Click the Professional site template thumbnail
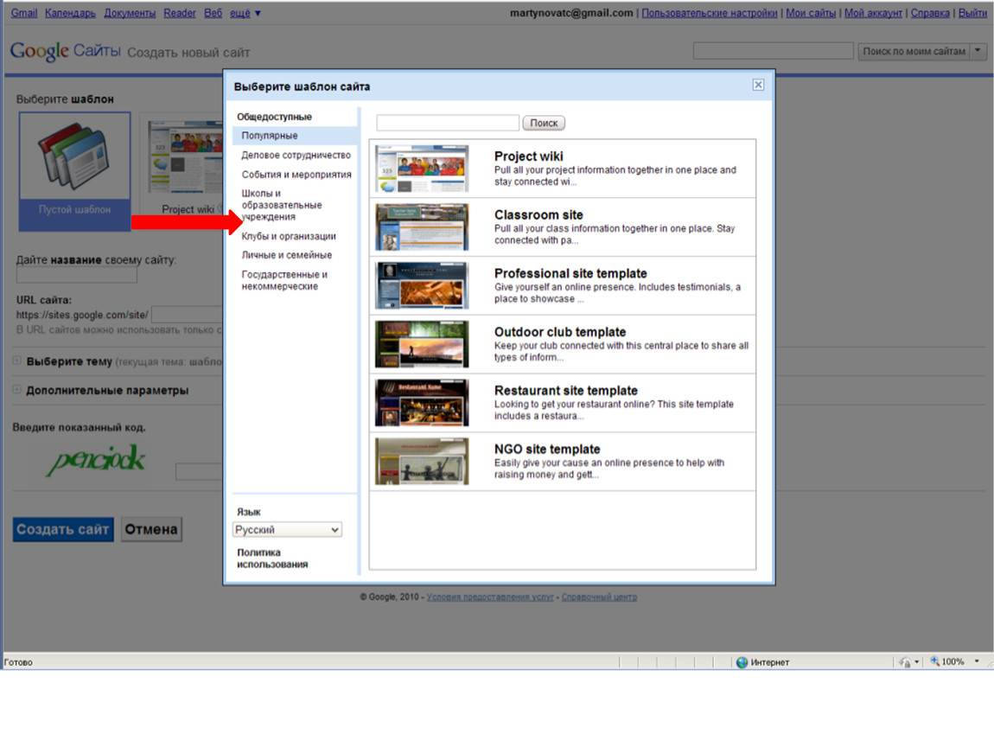Image resolution: width=994 pixels, height=747 pixels. tap(422, 285)
